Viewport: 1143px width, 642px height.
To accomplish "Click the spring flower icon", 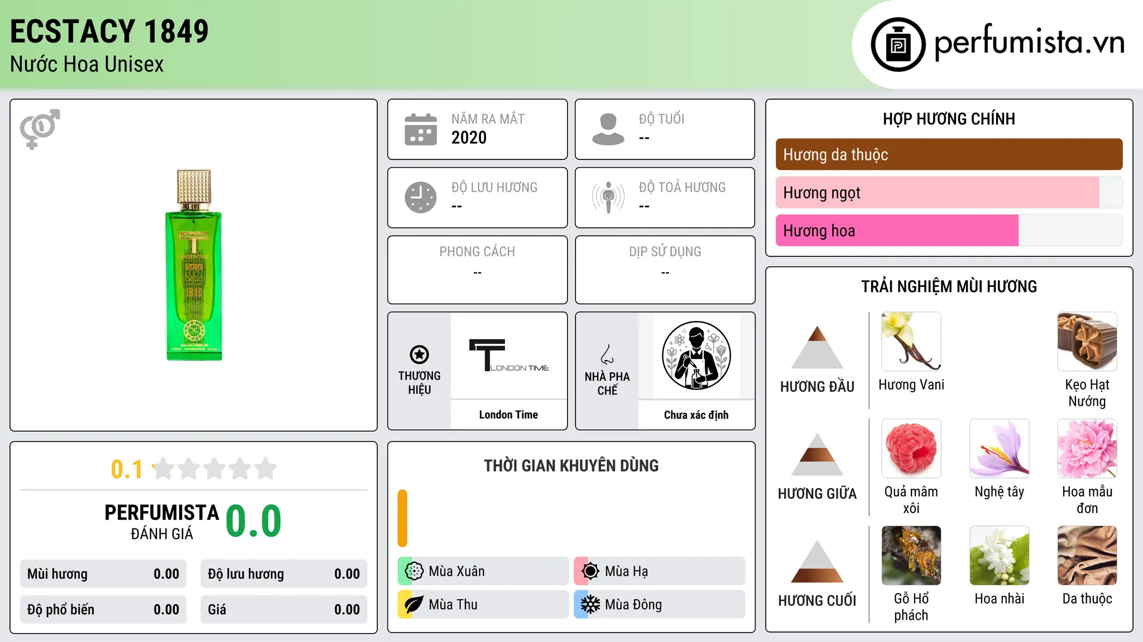I will tap(414, 571).
